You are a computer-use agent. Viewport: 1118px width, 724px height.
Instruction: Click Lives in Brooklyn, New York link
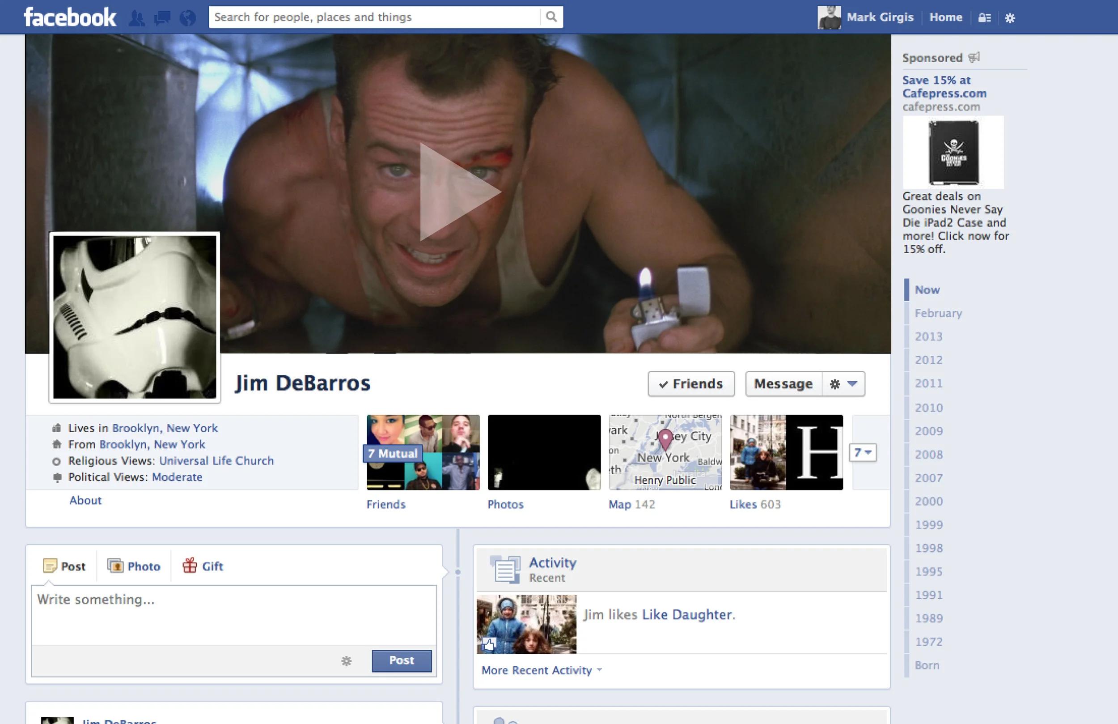click(165, 428)
